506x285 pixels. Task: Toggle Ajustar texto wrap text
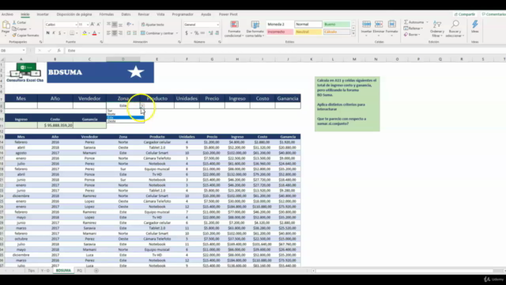tap(153, 25)
